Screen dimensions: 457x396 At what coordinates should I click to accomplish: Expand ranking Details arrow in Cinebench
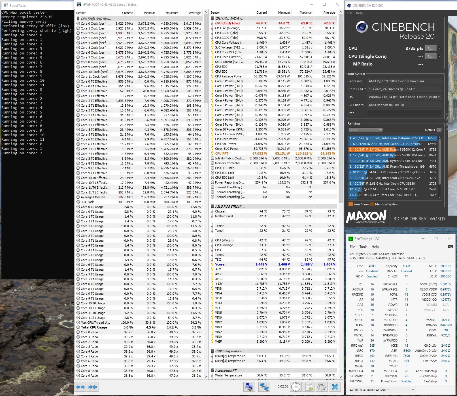439,130
